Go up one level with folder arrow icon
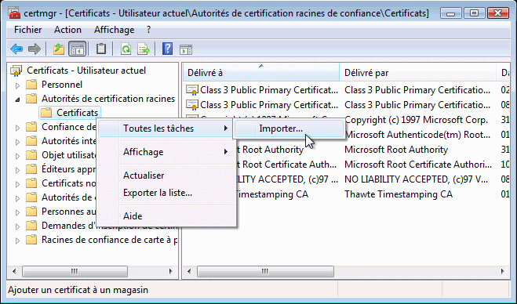The image size is (517, 304). coord(59,49)
